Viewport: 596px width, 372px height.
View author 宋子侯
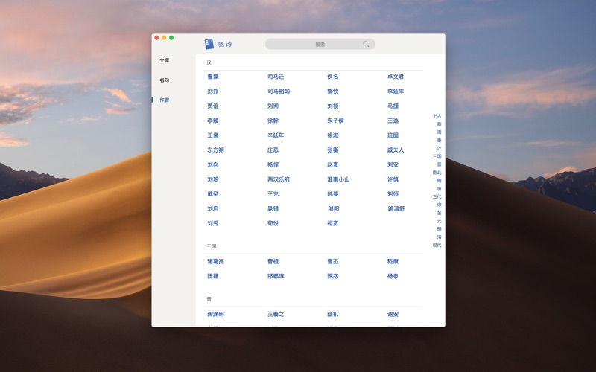point(335,121)
